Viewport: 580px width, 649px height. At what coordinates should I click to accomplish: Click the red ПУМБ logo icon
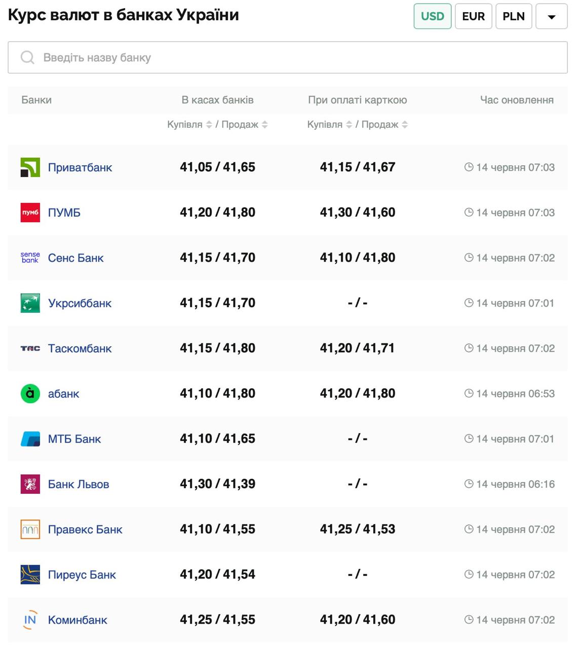(x=30, y=212)
